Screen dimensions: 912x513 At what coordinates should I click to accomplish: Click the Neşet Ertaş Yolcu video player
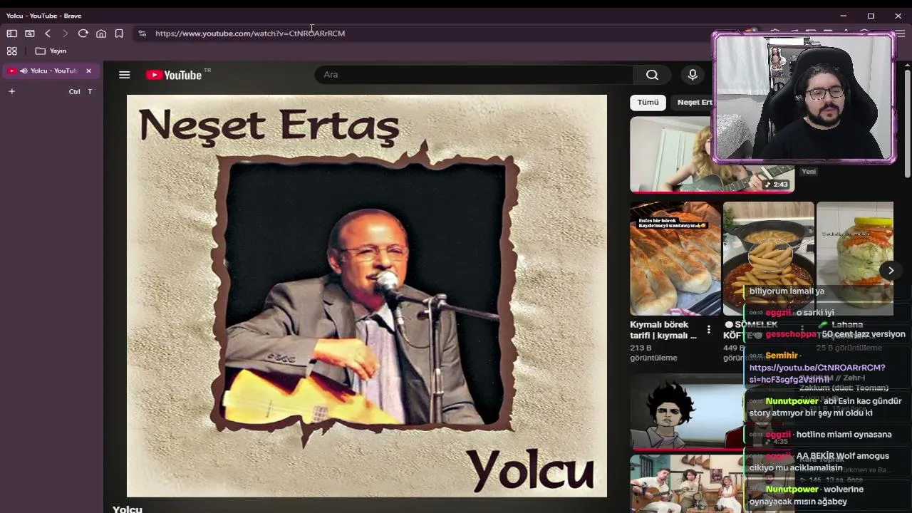pyautogui.click(x=367, y=296)
